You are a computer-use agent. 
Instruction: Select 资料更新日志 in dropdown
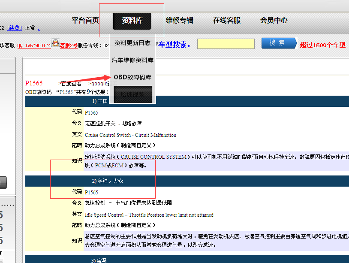132,43
